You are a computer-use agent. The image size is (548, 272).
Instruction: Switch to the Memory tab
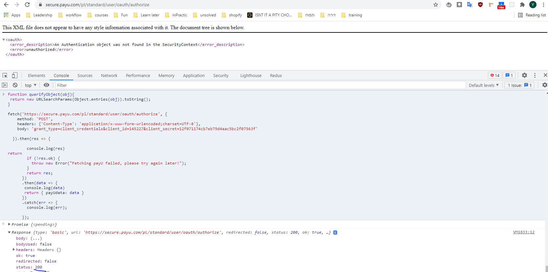pos(166,75)
